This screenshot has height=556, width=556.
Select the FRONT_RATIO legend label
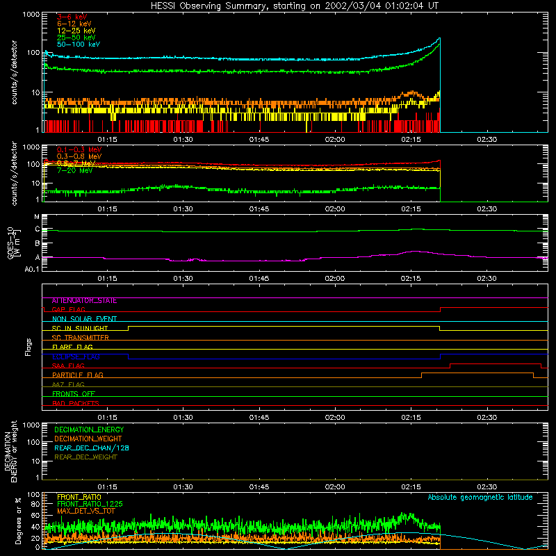click(79, 497)
